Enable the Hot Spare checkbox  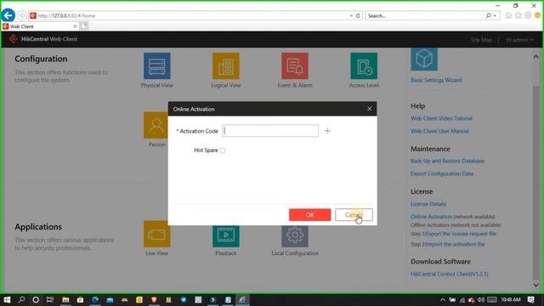coord(223,150)
